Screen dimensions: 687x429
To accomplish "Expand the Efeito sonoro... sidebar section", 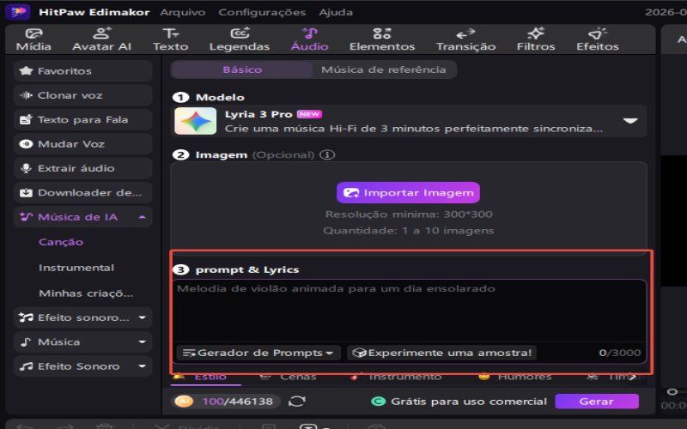I will (143, 317).
